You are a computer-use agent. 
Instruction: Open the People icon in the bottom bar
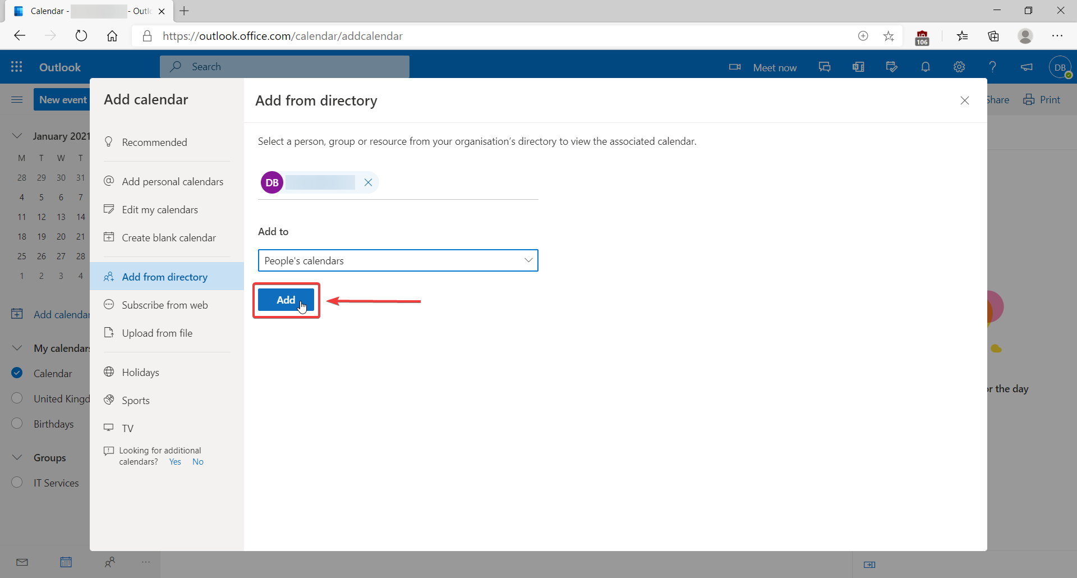click(x=110, y=562)
